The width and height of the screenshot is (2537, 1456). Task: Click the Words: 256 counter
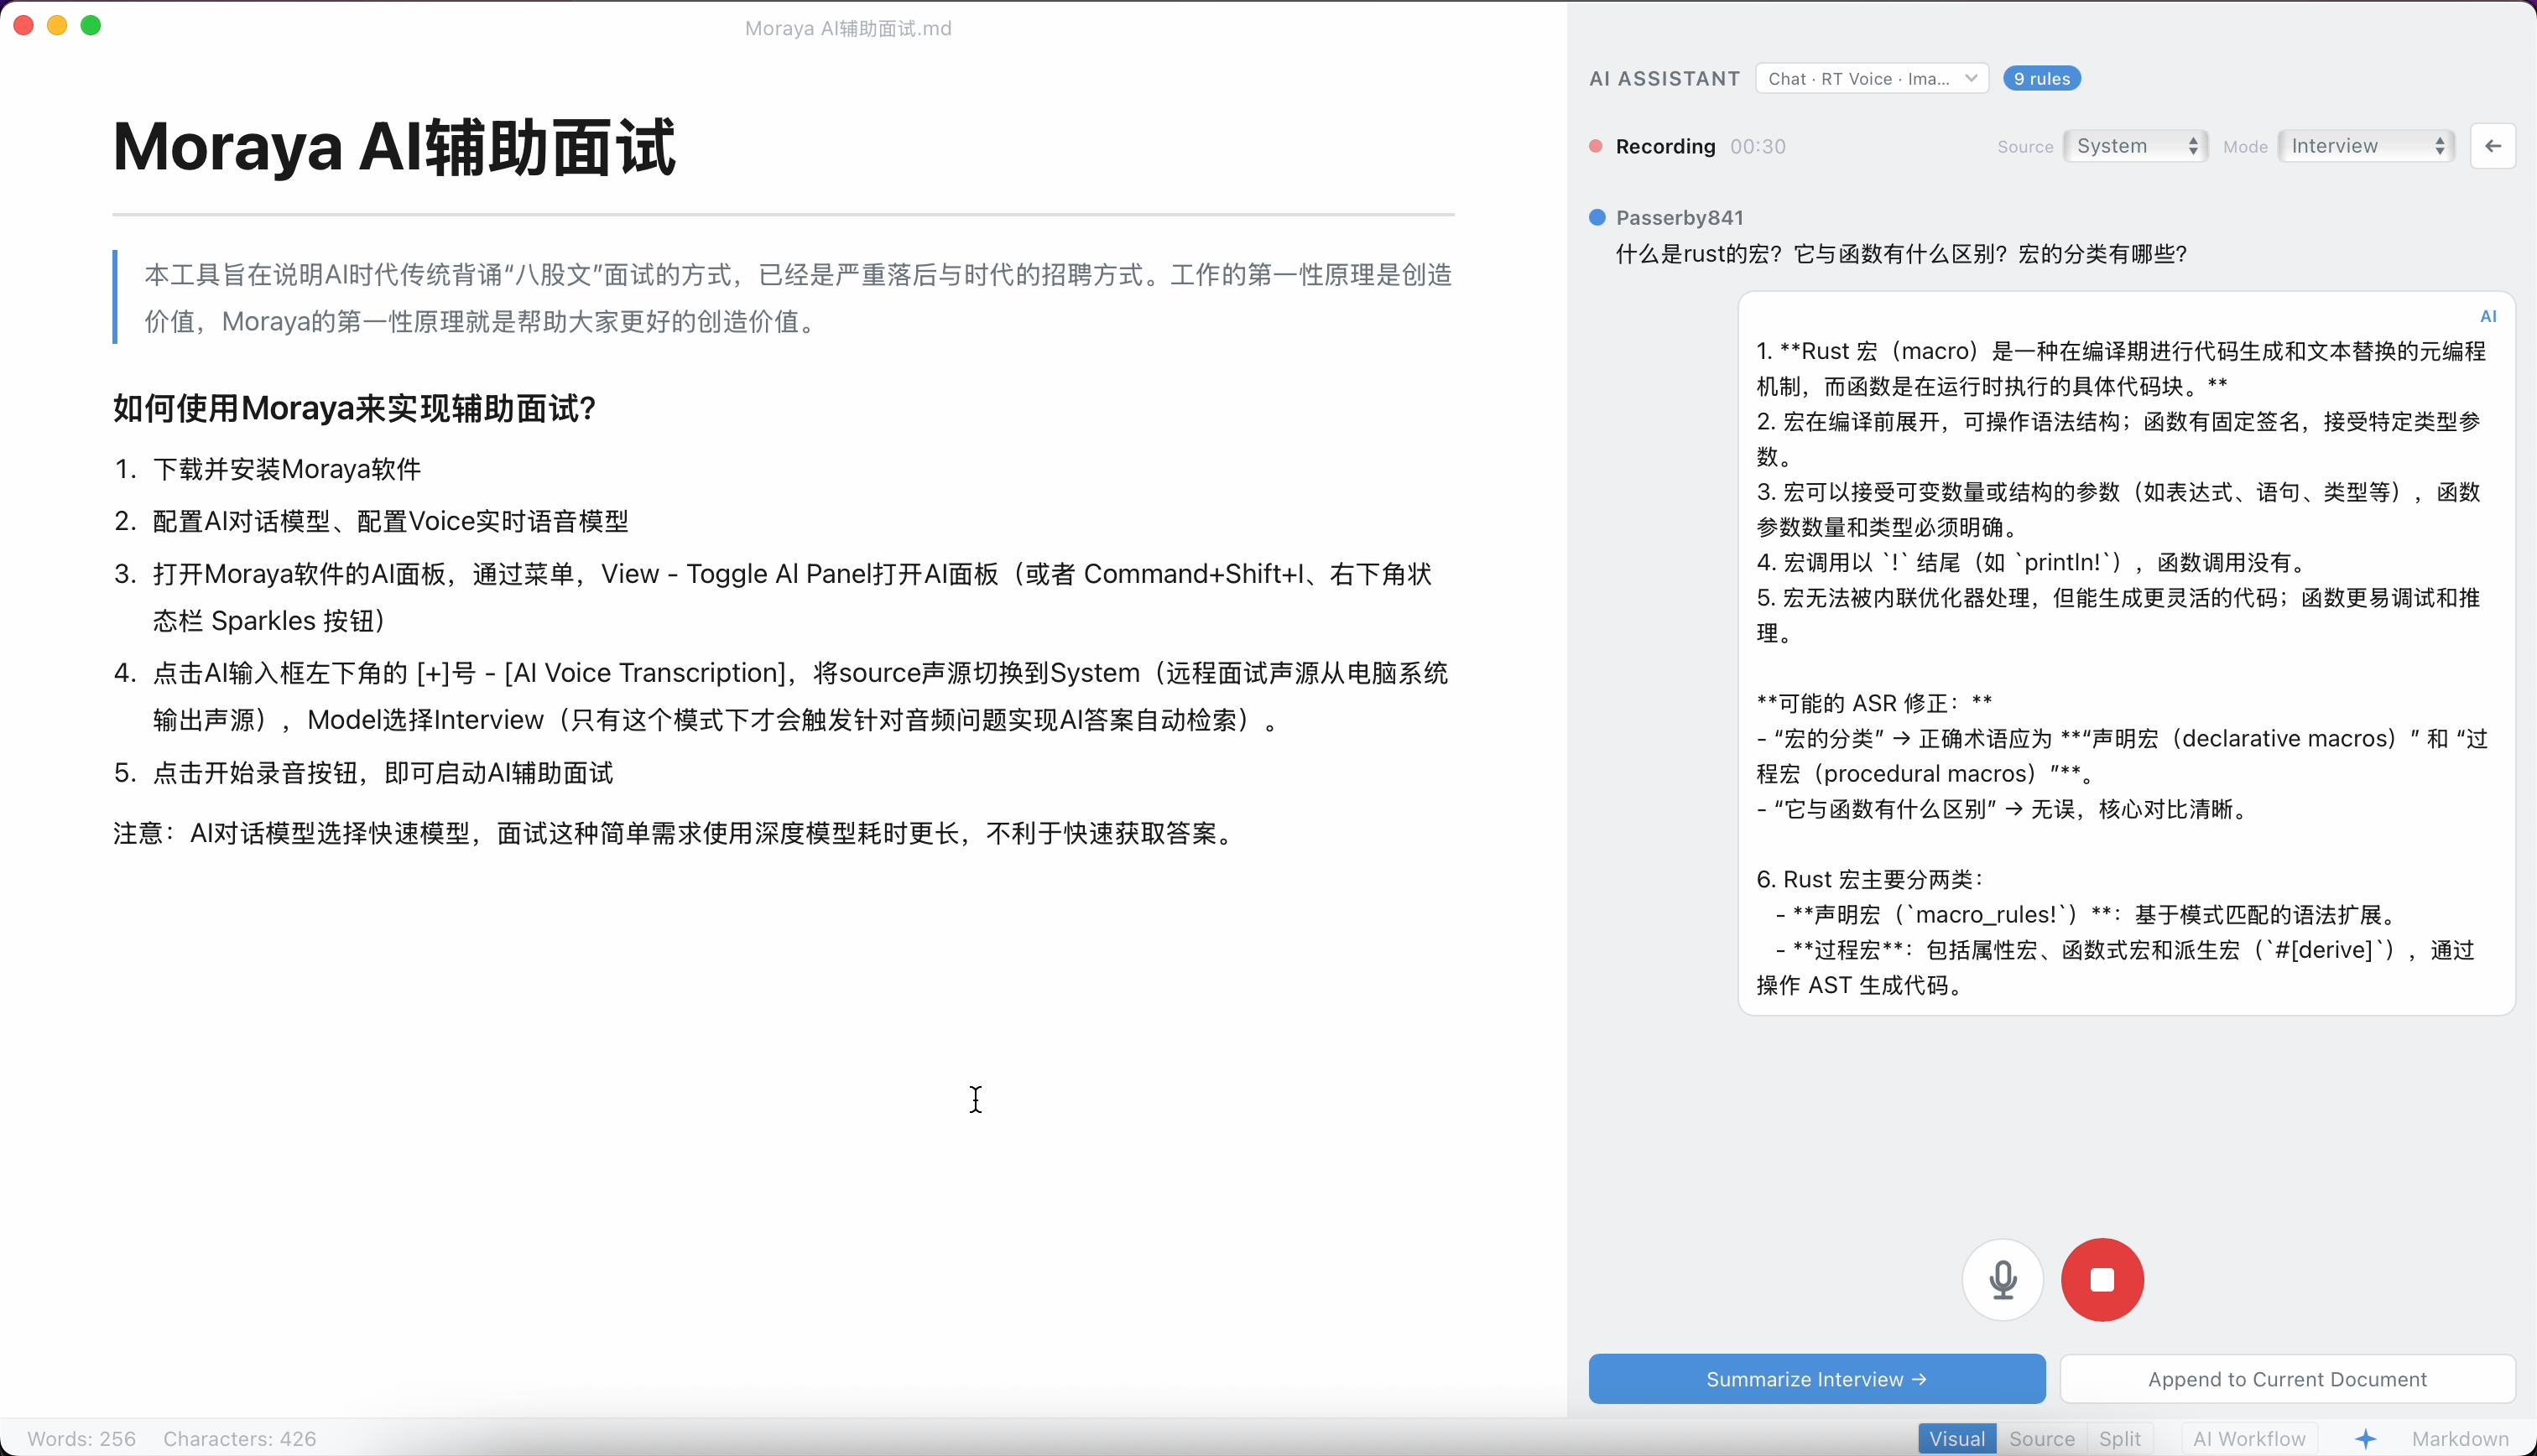[81, 1439]
